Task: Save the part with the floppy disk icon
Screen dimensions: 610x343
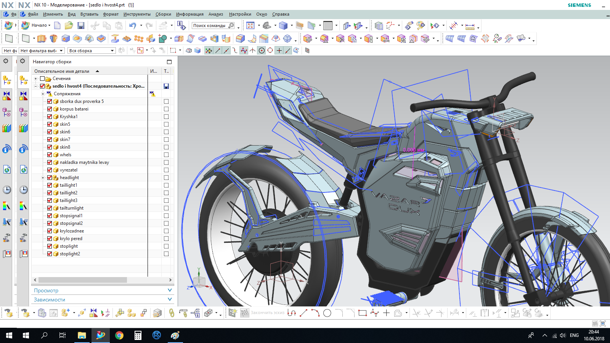Action: 81,26
